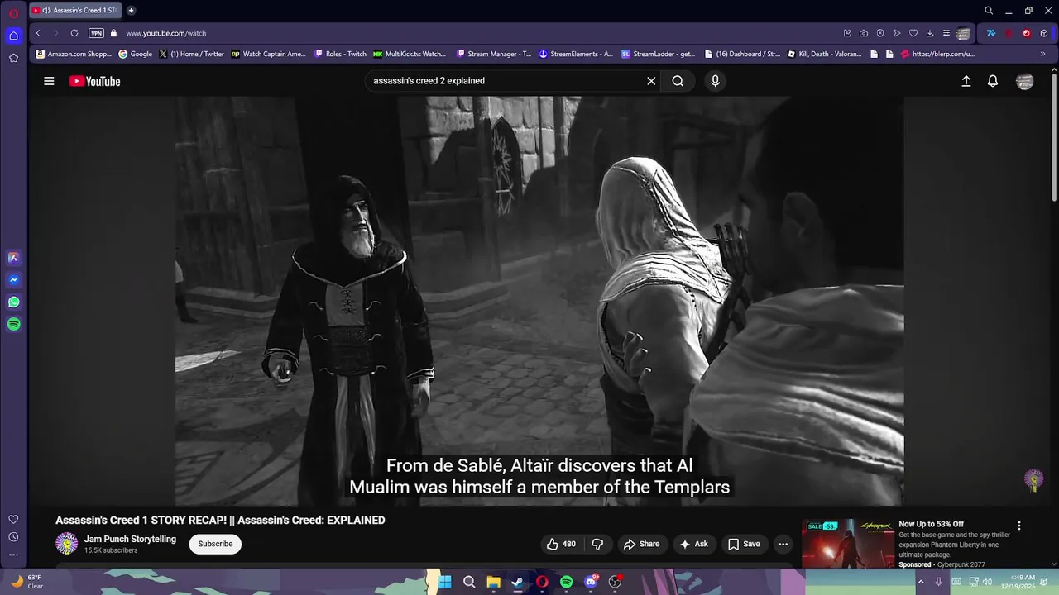Image resolution: width=1059 pixels, height=595 pixels.
Task: Open the Stream Manager bookmark
Action: [494, 54]
